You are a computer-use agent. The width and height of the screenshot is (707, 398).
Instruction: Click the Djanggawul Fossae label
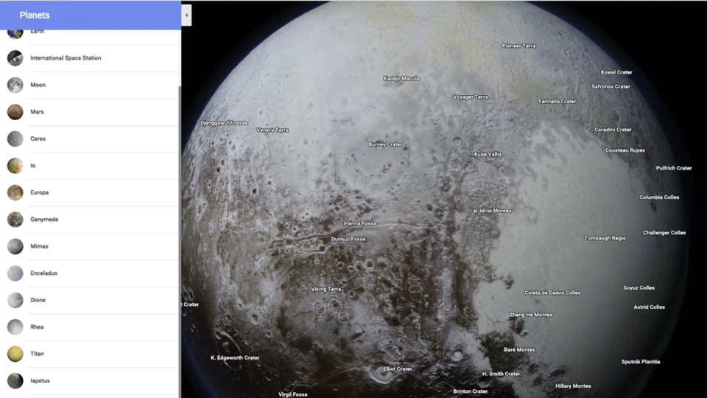click(224, 123)
